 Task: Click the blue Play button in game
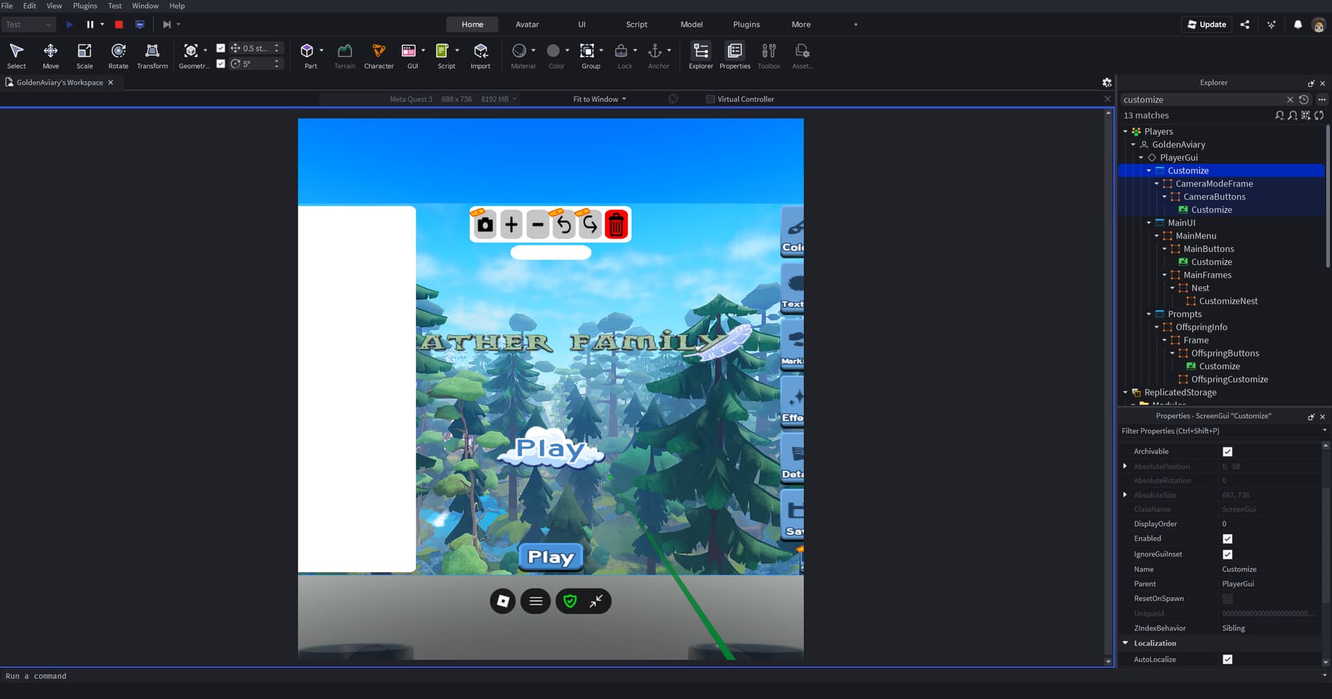[x=551, y=557]
